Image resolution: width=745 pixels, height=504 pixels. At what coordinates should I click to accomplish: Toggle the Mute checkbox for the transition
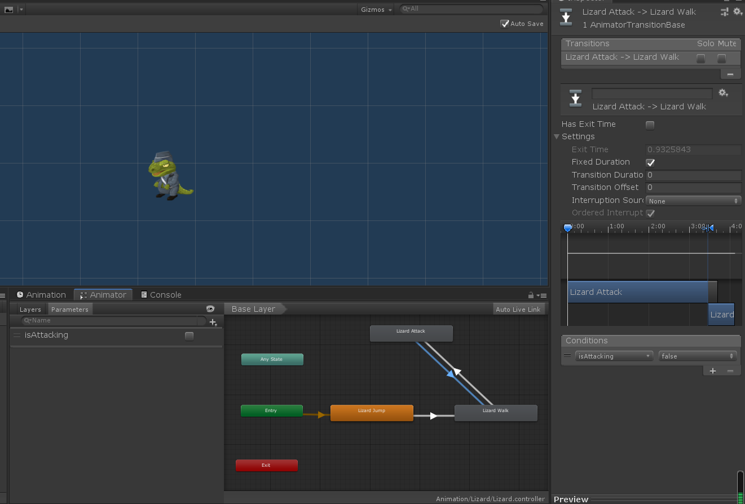721,58
